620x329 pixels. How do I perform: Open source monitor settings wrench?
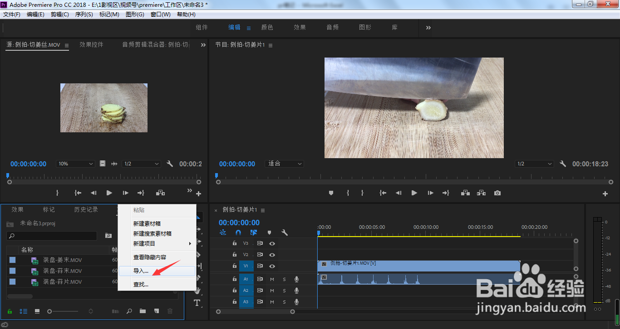170,164
